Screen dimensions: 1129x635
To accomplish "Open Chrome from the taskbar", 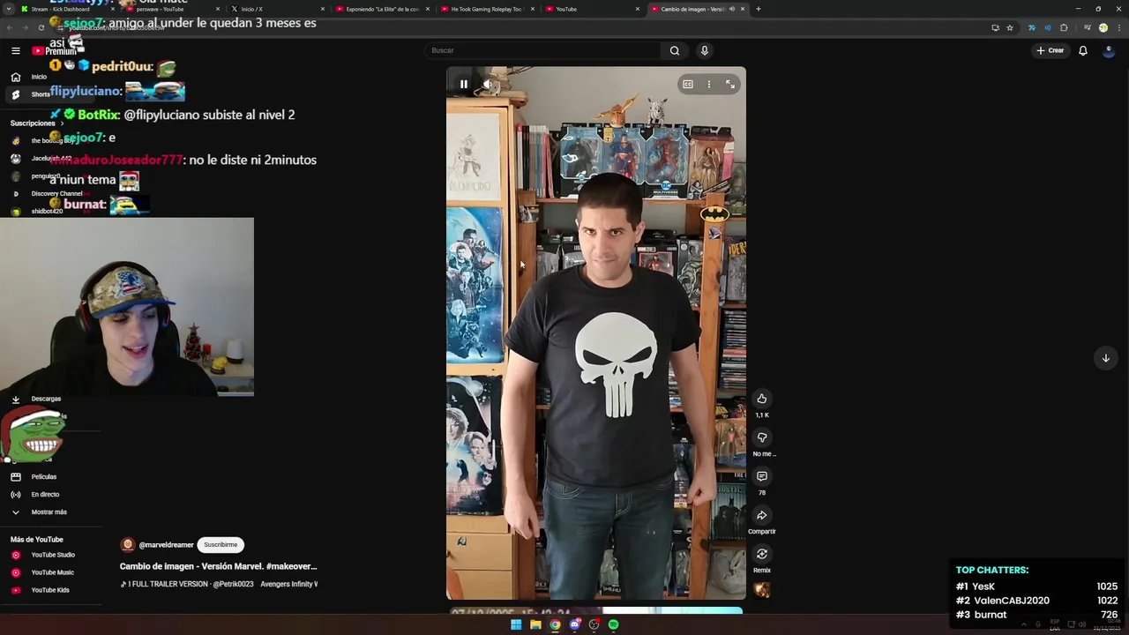I will pos(555,624).
